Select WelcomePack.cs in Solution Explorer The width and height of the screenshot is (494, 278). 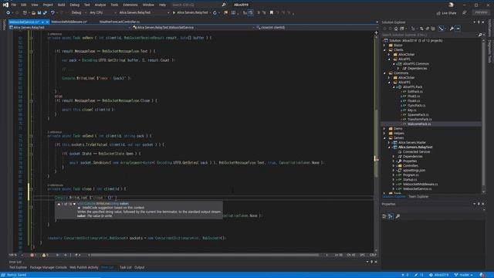tap(419, 124)
